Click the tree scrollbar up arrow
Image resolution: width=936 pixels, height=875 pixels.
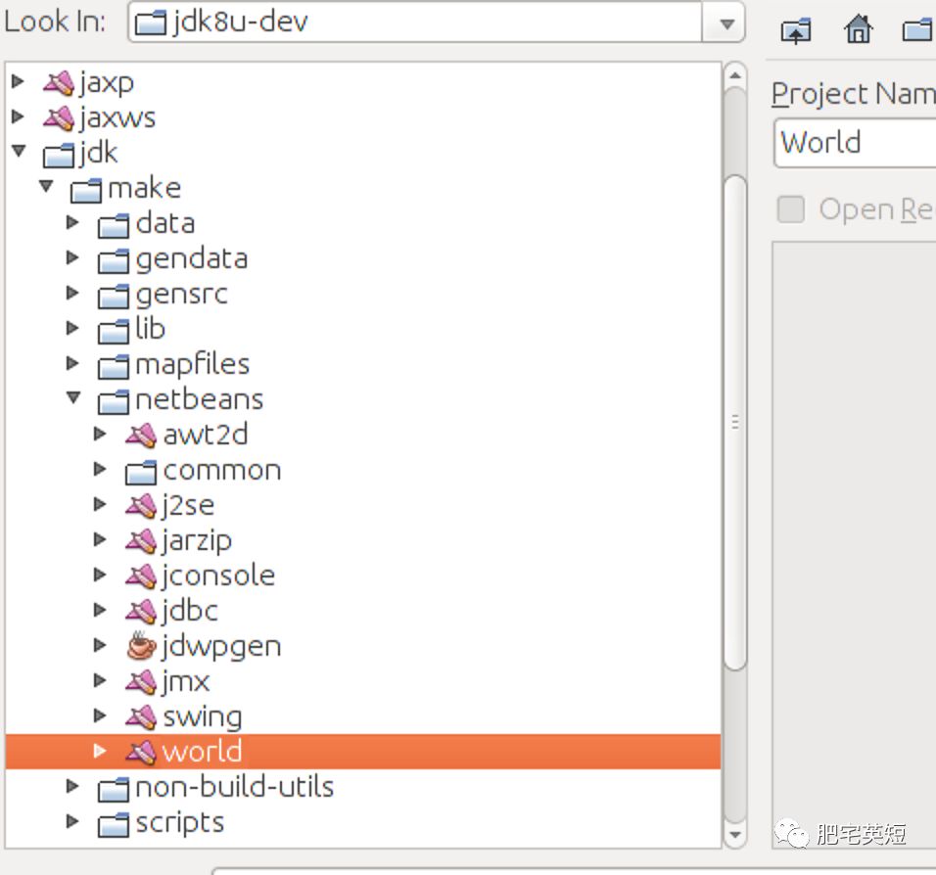735,75
